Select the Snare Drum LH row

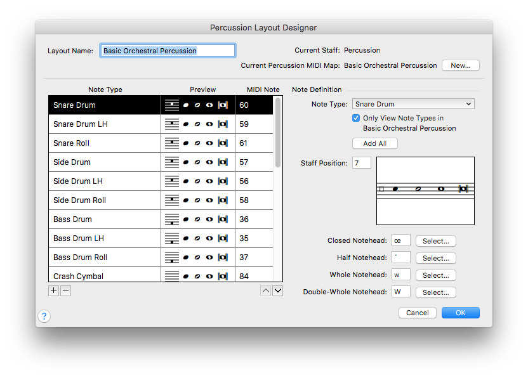coord(161,124)
